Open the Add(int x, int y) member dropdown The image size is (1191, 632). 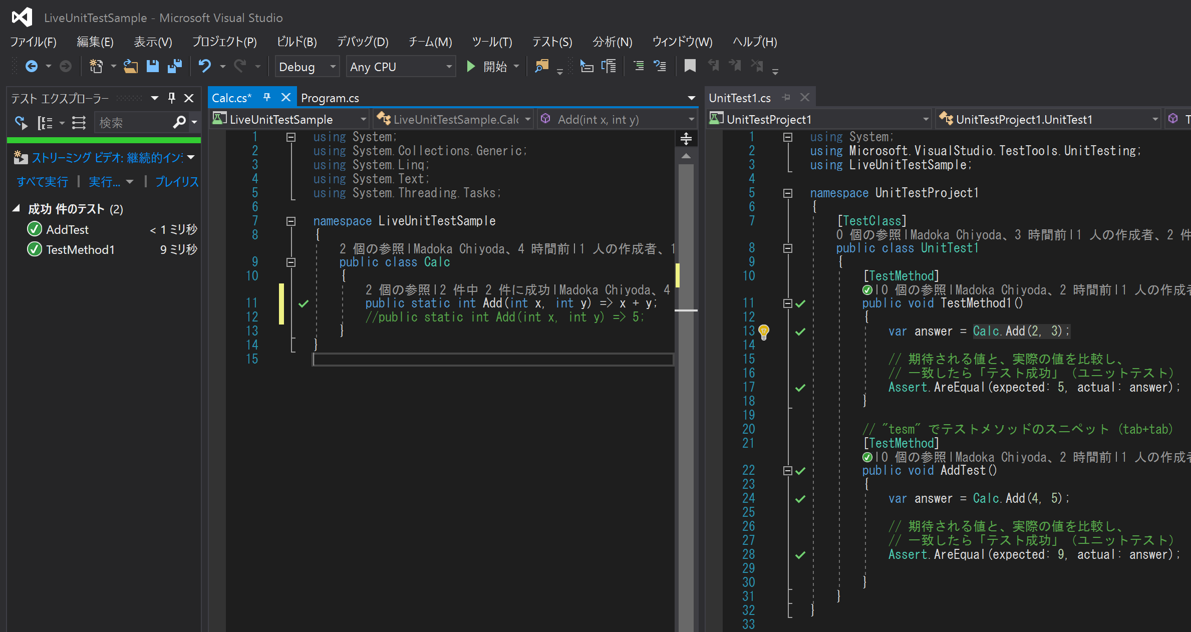[x=617, y=119]
